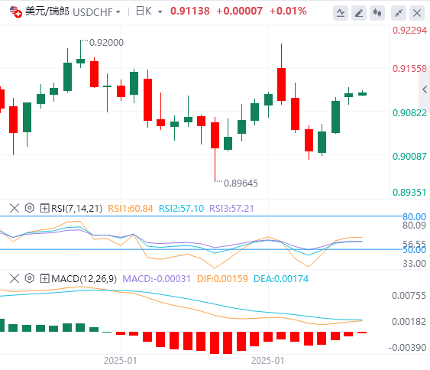Click the RSI 80.00 level line
Image resolution: width=430 pixels, height=370 pixels.
(201, 216)
